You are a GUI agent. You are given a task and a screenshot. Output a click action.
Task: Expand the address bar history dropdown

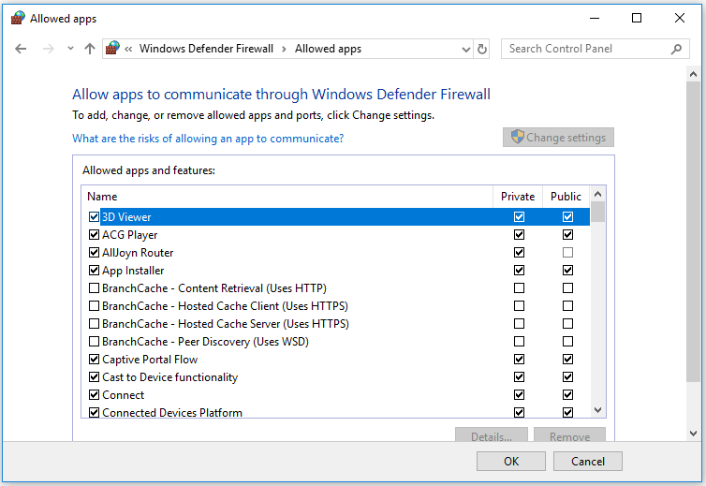coord(466,49)
